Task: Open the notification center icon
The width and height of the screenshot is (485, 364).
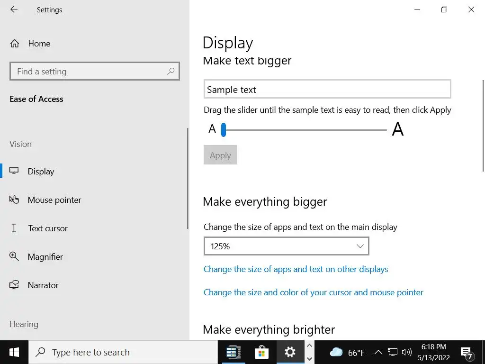Action: (x=467, y=353)
